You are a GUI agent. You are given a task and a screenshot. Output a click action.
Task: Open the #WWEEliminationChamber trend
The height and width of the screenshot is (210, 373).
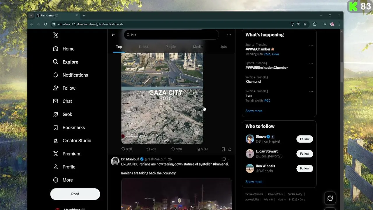[267, 68]
